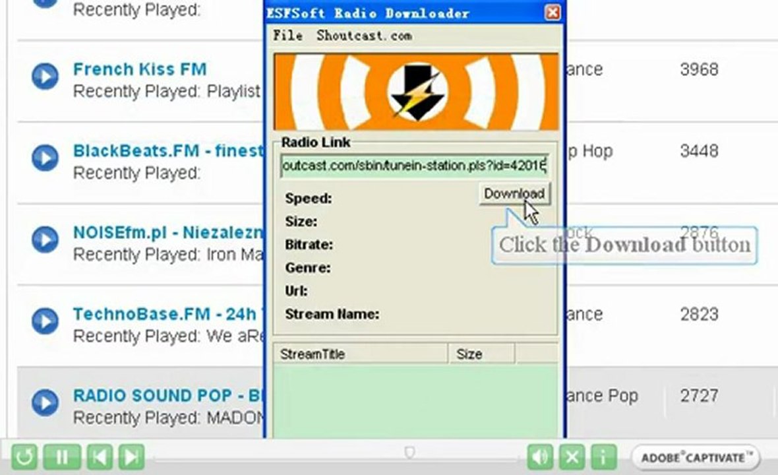Click the StreamTitle column header
The height and width of the screenshot is (475, 778).
coord(361,354)
